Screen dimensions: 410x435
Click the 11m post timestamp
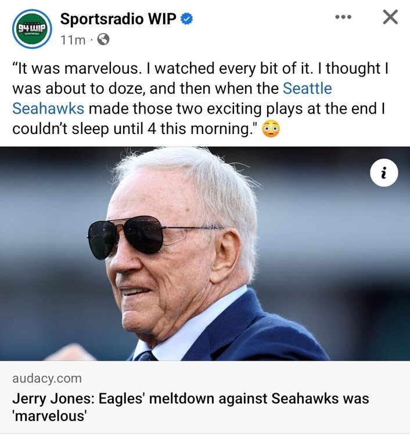[73, 40]
